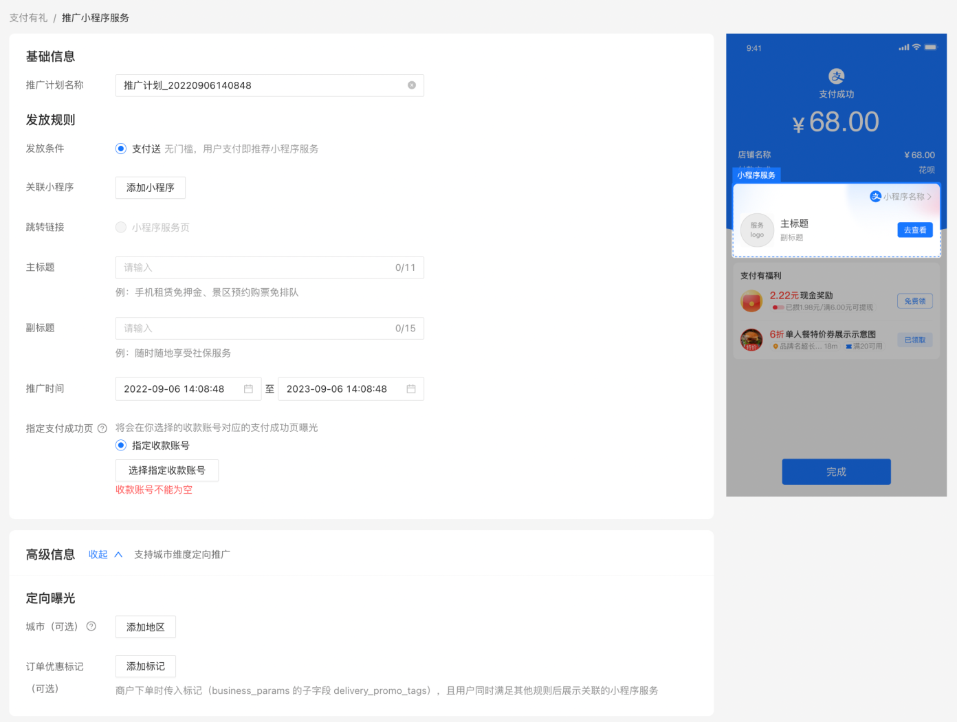Click the Alipay icon beside 小程序名称
Viewport: 957px width, 722px height.
[876, 197]
